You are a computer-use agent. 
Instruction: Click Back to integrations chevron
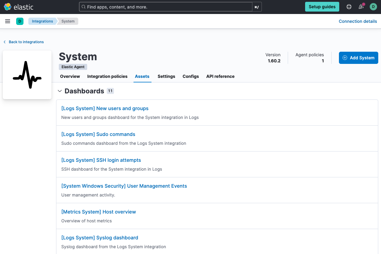[x=4, y=42]
